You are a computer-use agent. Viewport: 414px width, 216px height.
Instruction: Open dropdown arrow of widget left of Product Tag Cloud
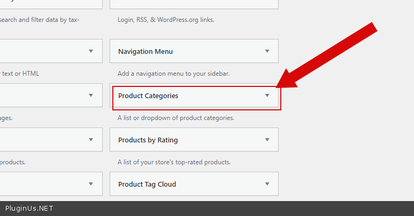click(x=91, y=184)
